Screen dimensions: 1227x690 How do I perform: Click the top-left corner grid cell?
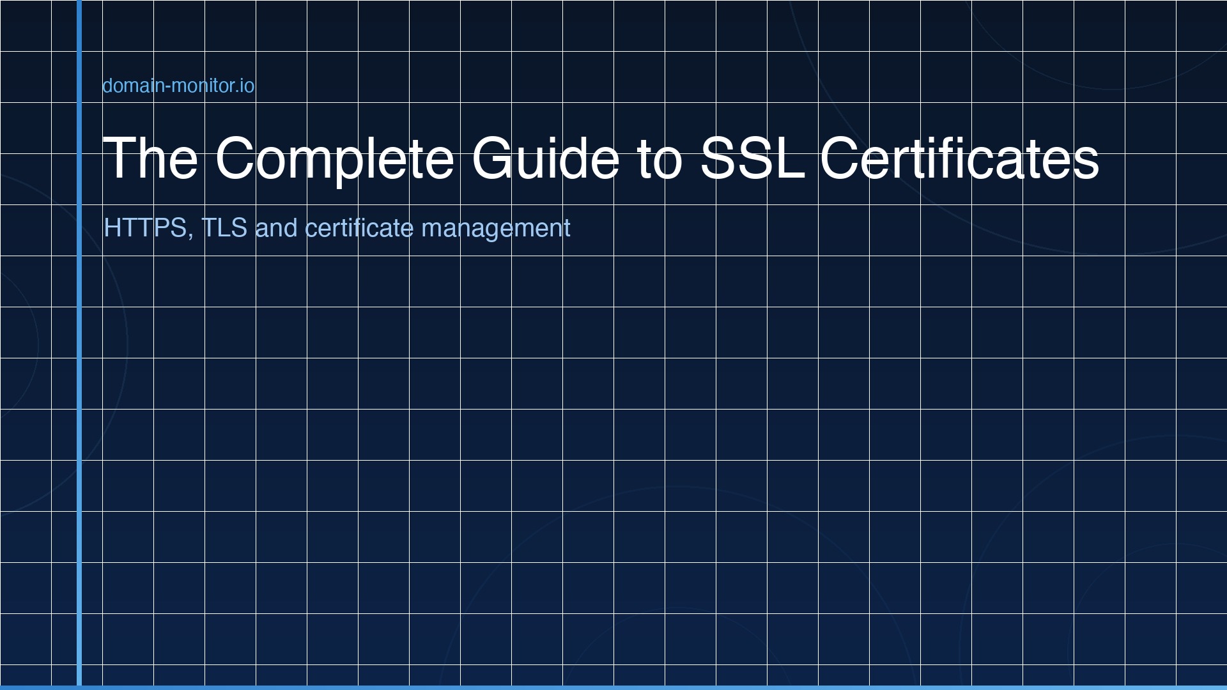26,24
